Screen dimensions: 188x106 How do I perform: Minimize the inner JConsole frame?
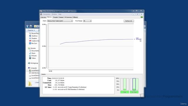134,14
